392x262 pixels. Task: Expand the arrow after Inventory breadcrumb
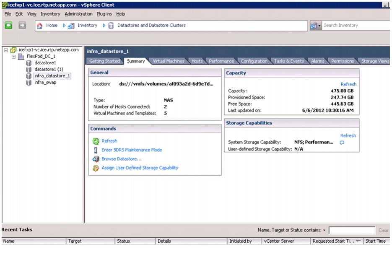click(104, 26)
